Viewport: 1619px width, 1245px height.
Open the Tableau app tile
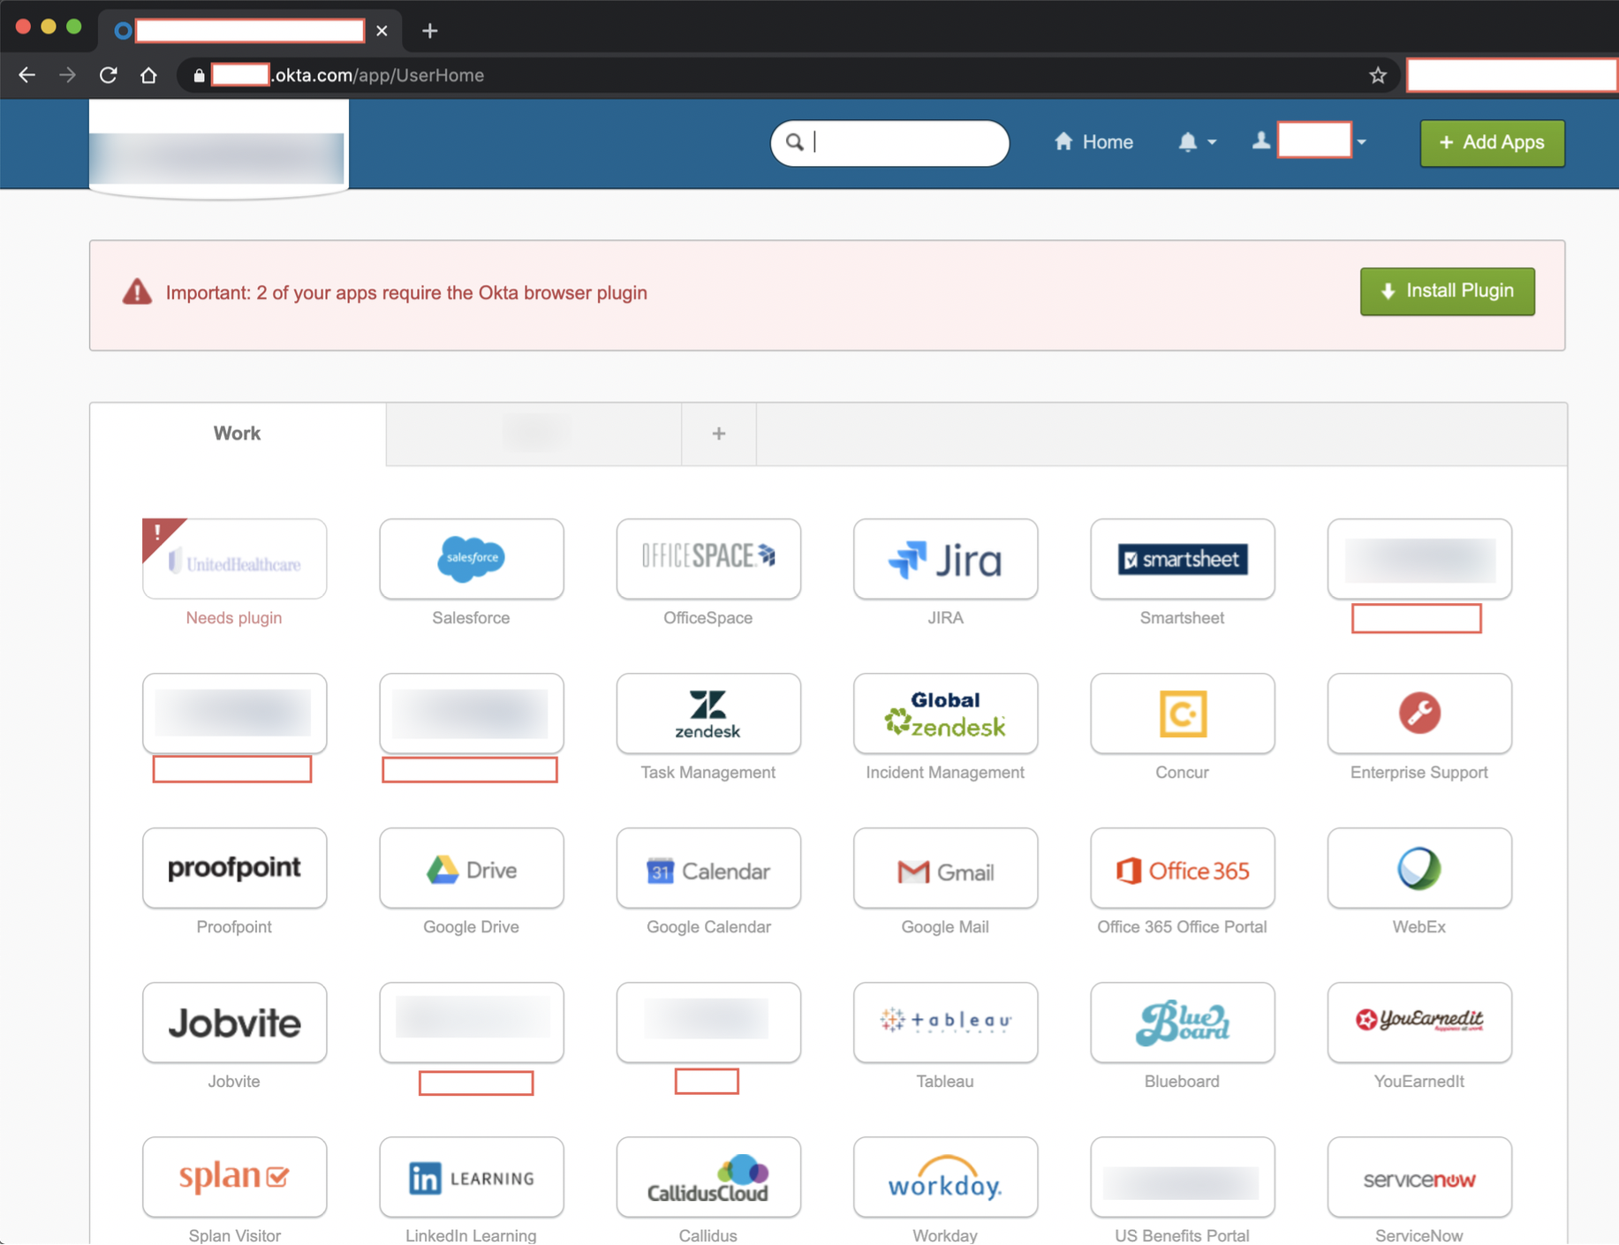click(x=945, y=1022)
